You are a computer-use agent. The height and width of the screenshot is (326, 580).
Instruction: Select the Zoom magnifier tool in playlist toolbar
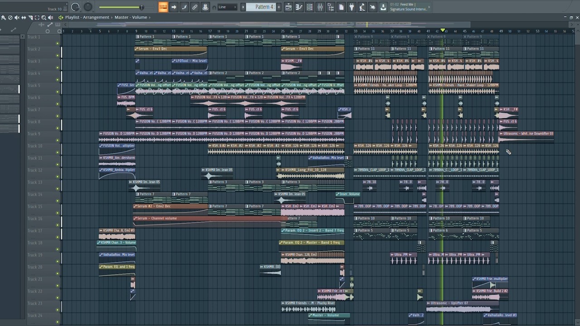(43, 17)
